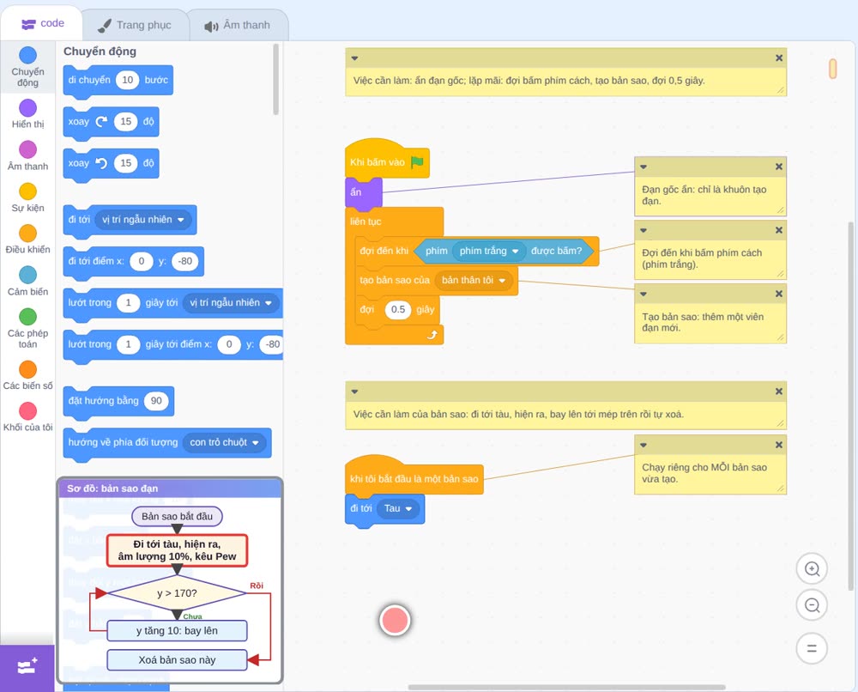Collapse the 'Tạo bản sao' comment
Image resolution: width=858 pixels, height=692 pixels.
643,294
